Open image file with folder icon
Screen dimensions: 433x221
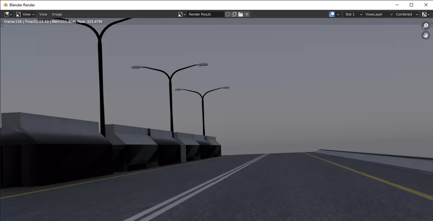click(241, 14)
